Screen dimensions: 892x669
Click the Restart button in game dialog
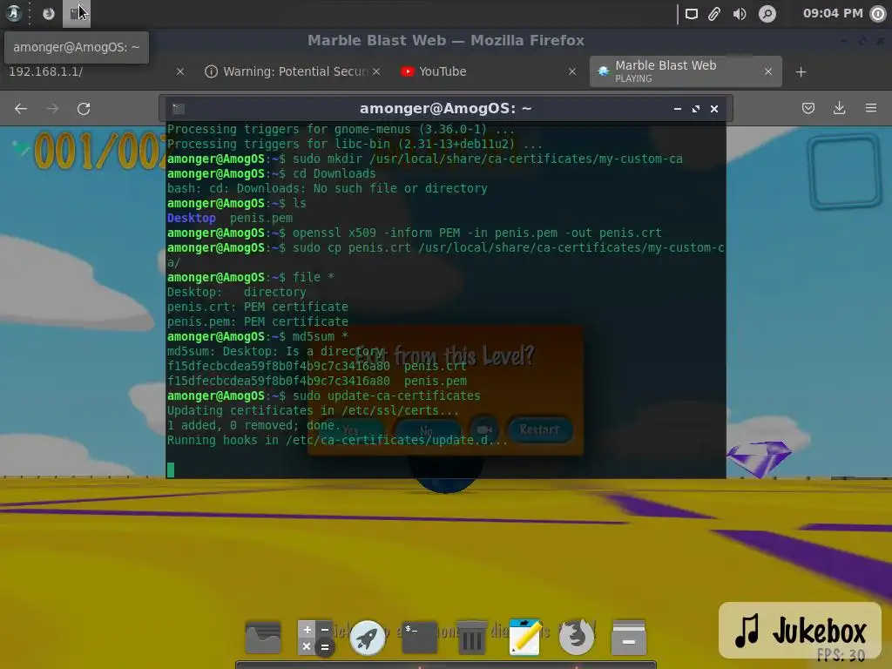(538, 429)
